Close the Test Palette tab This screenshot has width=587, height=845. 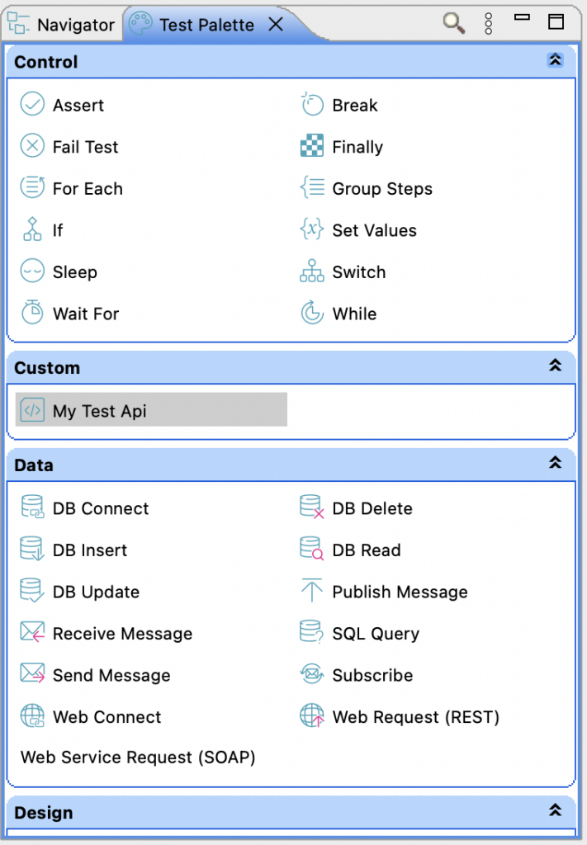click(276, 24)
